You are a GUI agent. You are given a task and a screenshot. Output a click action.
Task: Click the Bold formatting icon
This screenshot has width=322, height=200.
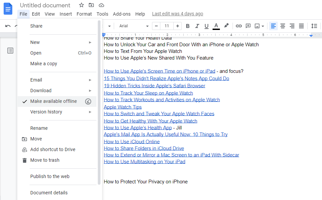pyautogui.click(x=188, y=26)
